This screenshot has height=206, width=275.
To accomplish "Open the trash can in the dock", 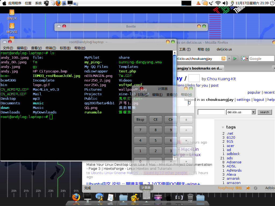I will point(190,198).
